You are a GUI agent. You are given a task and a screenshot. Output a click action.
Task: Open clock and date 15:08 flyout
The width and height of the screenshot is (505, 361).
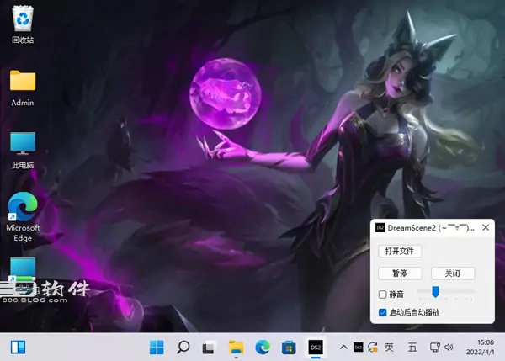pyautogui.click(x=481, y=348)
